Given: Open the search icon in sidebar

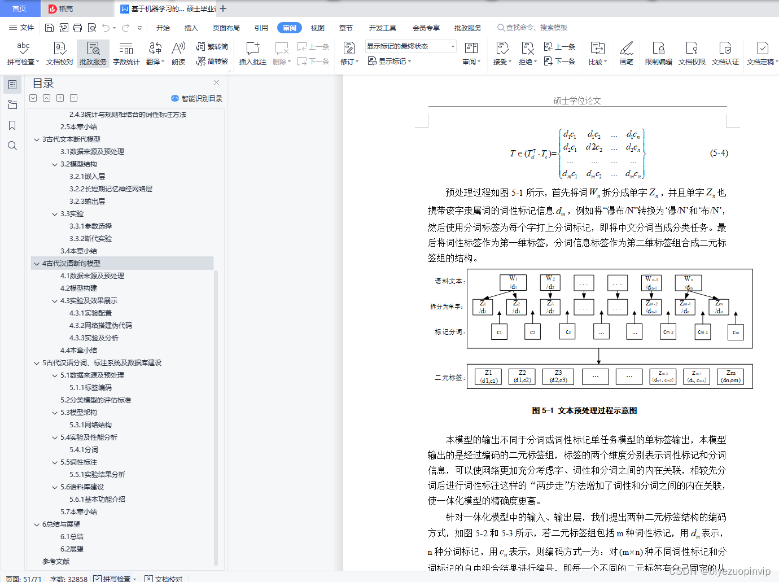Looking at the screenshot, I should (x=12, y=146).
